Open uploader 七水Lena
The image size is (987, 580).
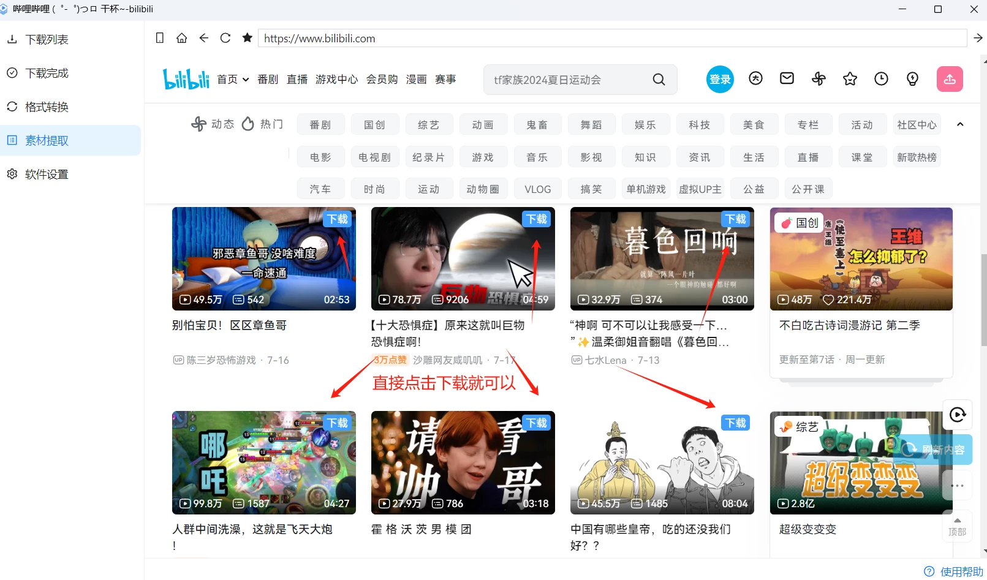coord(605,360)
